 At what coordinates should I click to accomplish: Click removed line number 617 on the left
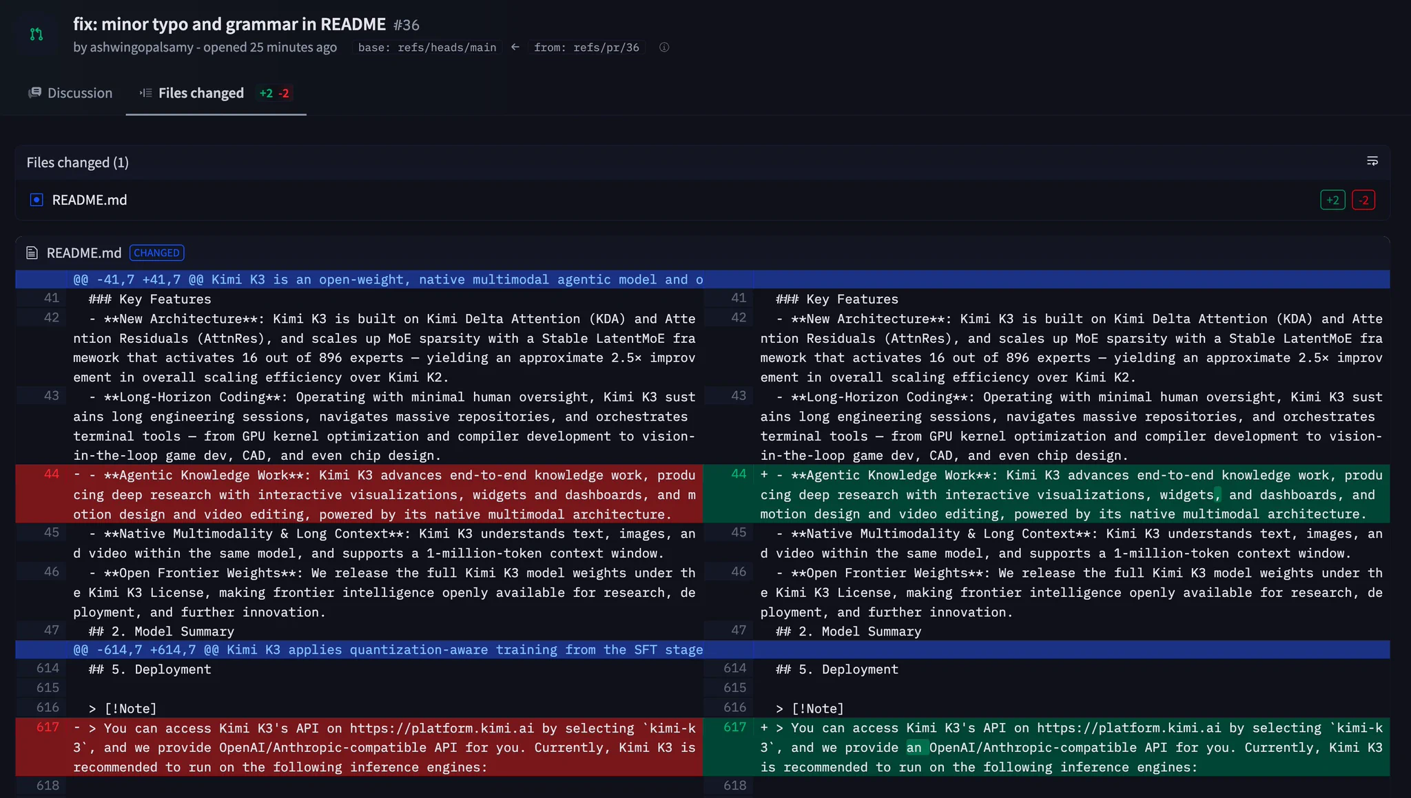(48, 727)
